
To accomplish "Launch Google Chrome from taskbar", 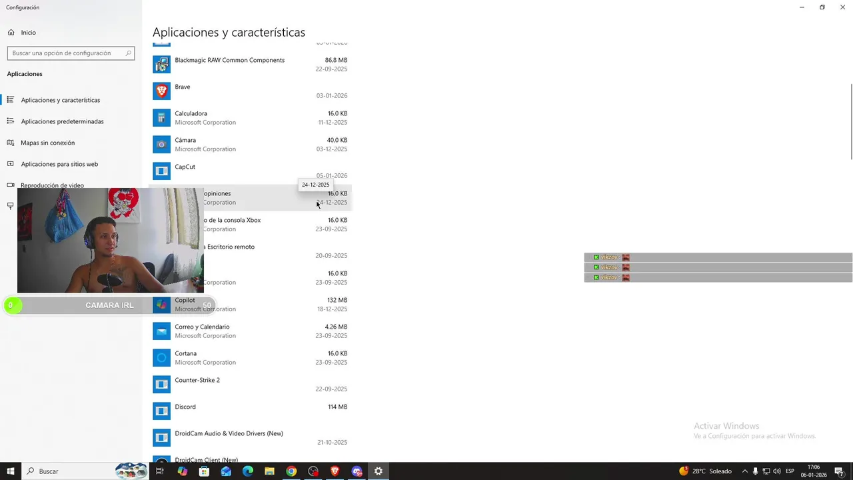I will click(291, 471).
